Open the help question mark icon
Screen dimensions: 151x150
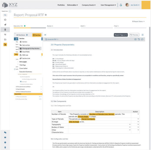[5, 142]
